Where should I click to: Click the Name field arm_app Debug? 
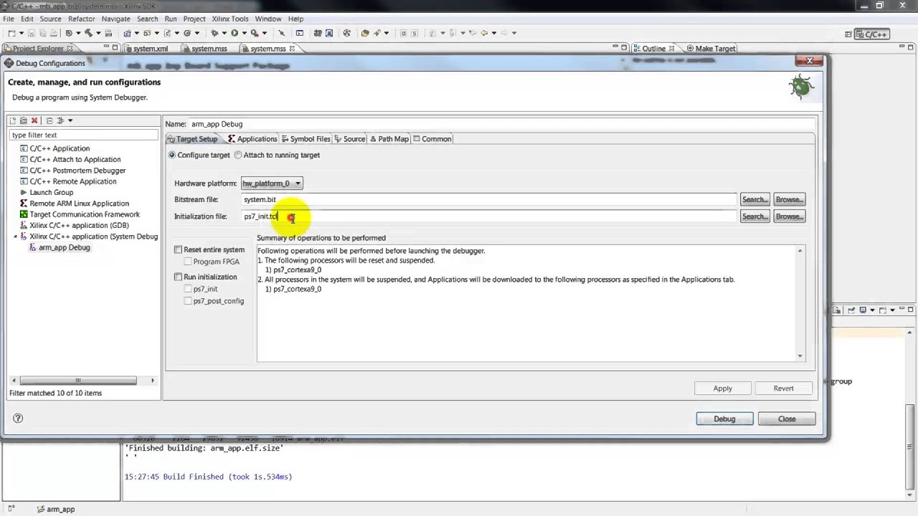[501, 124]
